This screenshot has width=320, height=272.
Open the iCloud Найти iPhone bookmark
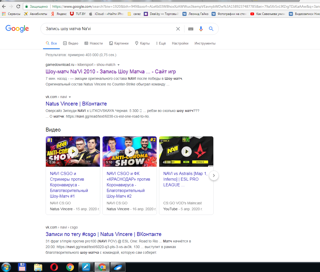(x=106, y=14)
